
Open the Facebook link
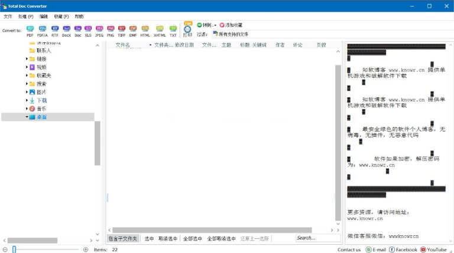point(403,249)
